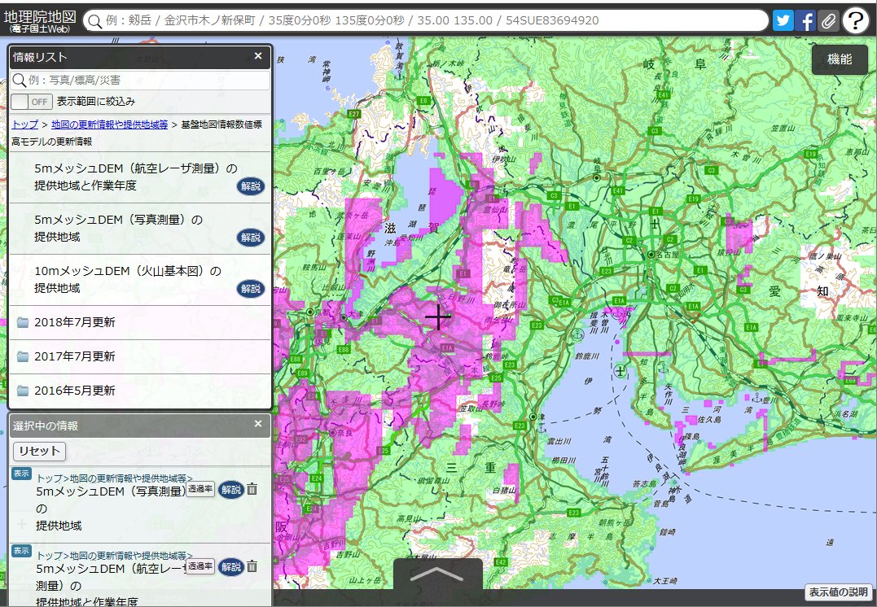
Task: Toggle 表示 for selected 航空レーザ layer
Action: 21,551
